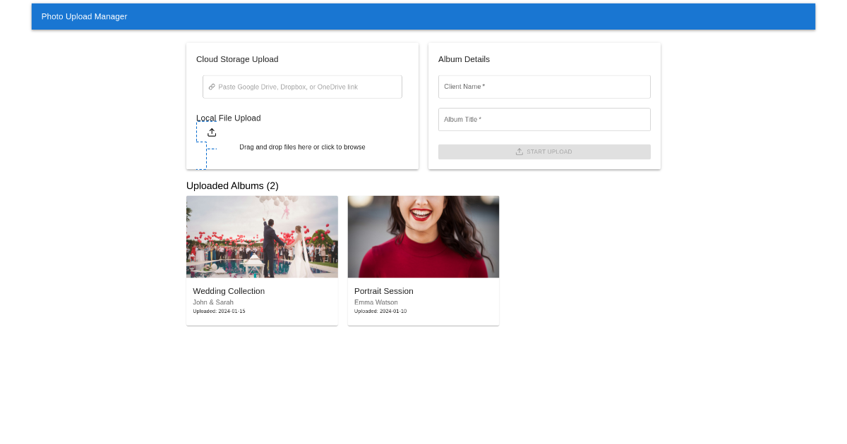Open the Portrait Session album thumbnail
This screenshot has height=444, width=847.
[423, 237]
